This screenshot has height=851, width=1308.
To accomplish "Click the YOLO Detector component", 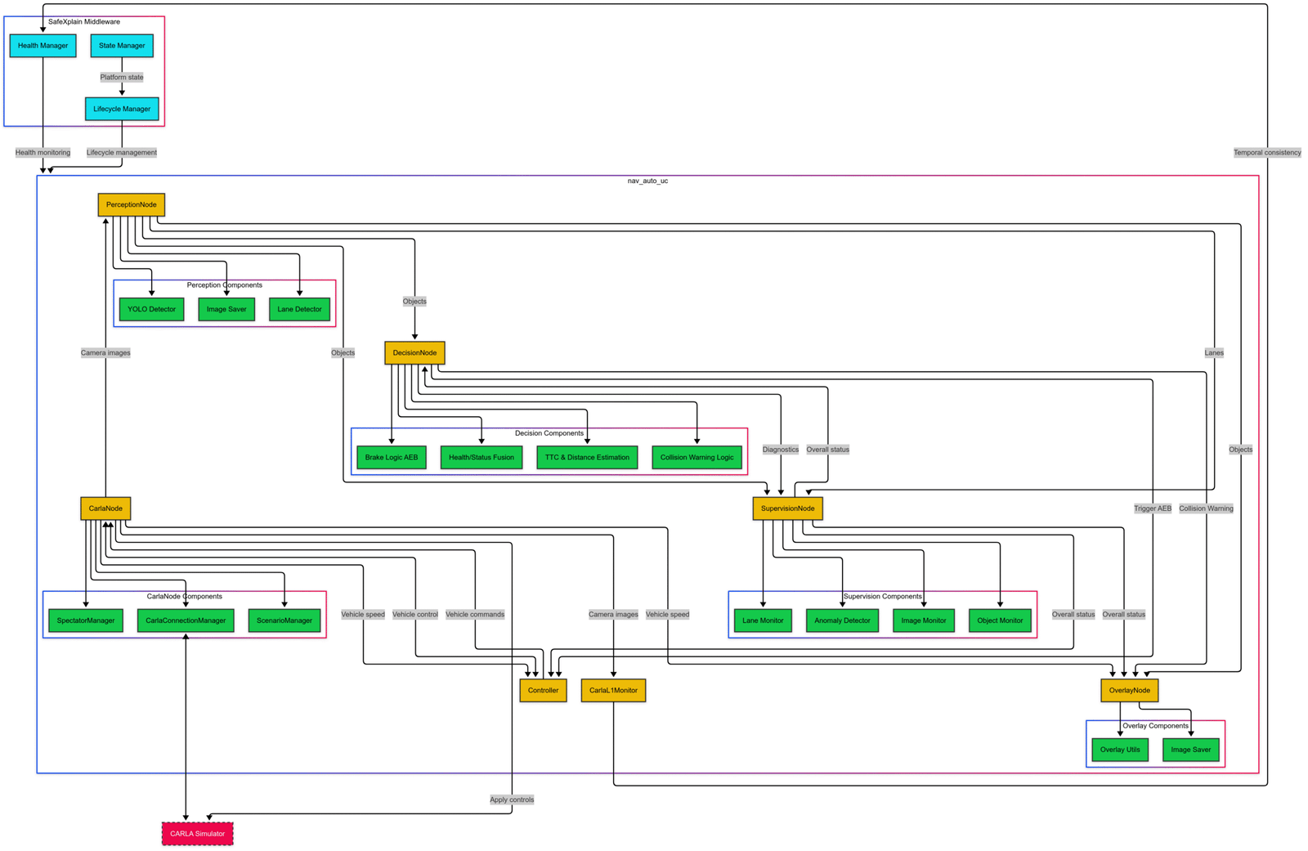I will [x=151, y=309].
